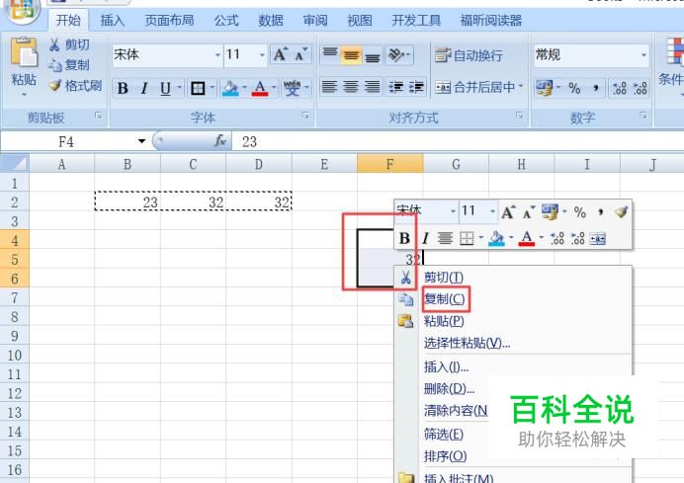Screen dimensions: 684x483
Task: Apply ribbon percent style
Action: click(x=574, y=88)
